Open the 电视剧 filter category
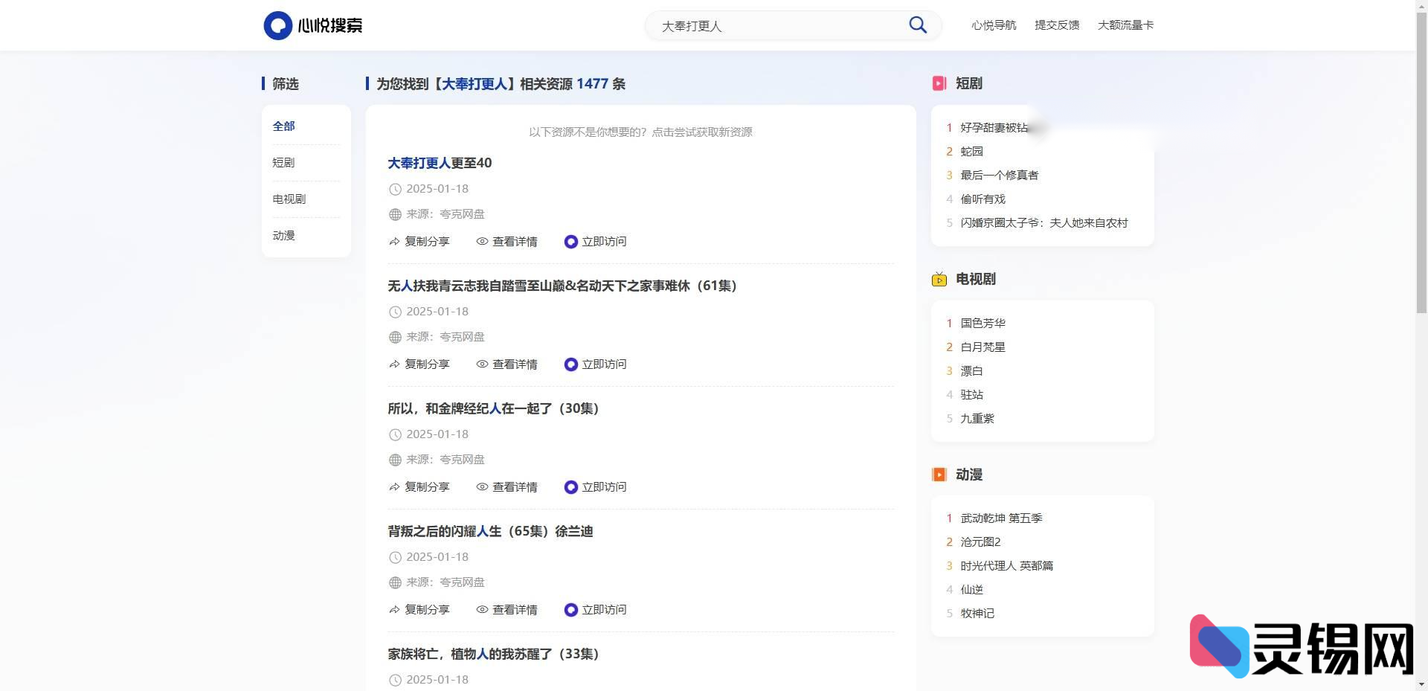The image size is (1428, 691). click(x=287, y=199)
